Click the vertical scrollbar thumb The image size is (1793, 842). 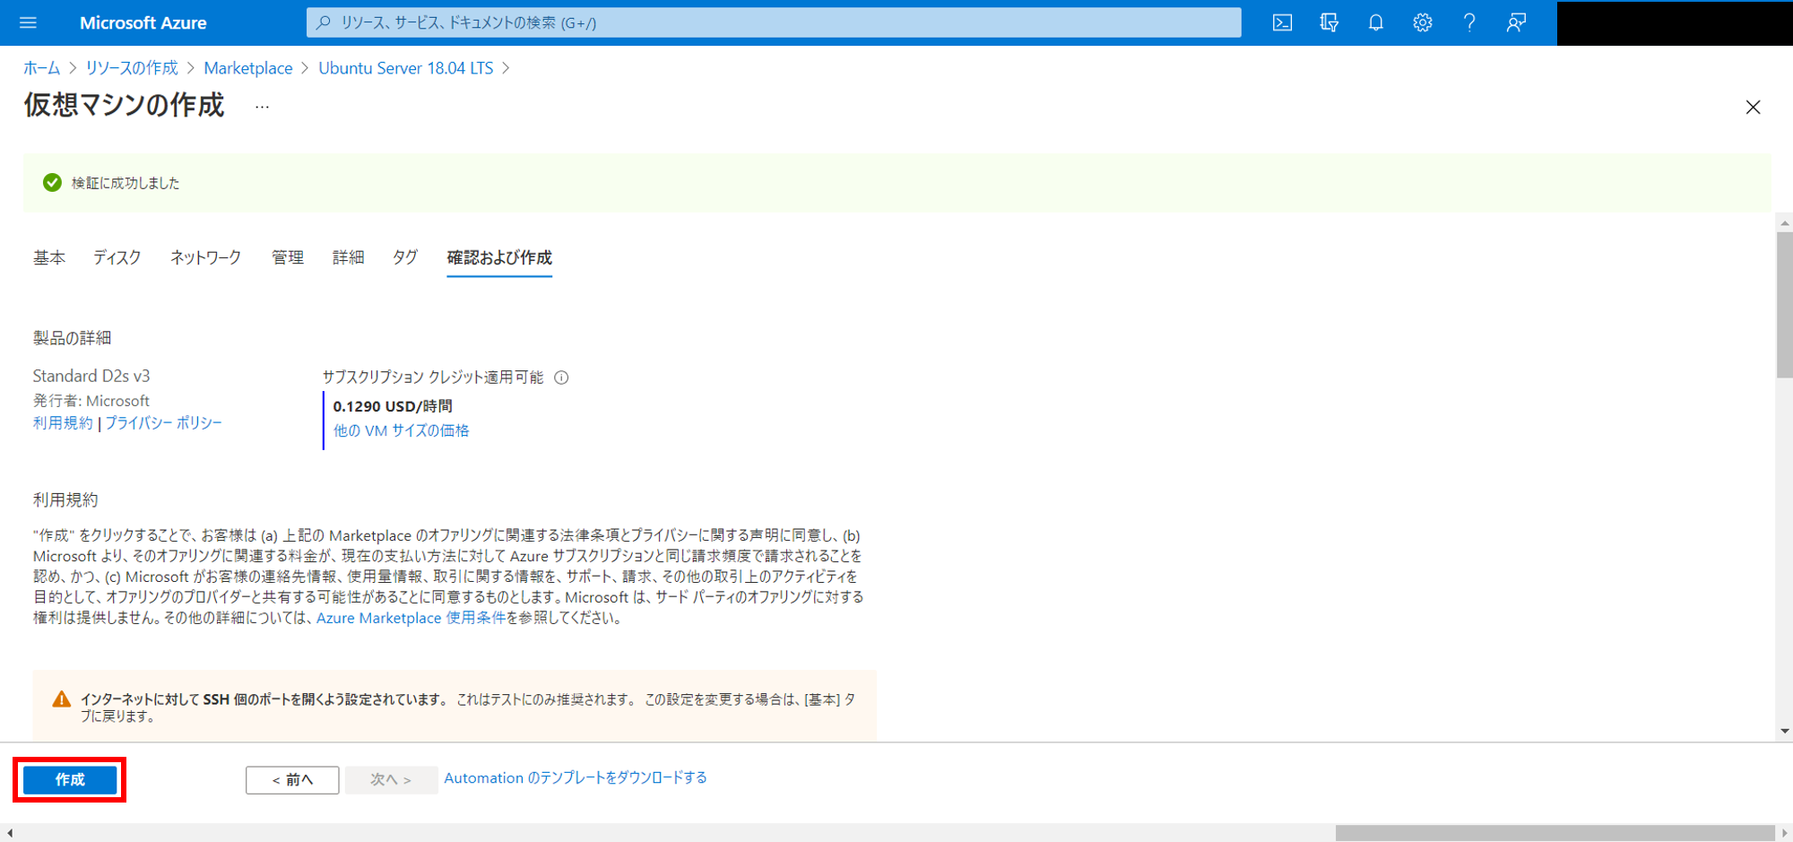point(1784,305)
